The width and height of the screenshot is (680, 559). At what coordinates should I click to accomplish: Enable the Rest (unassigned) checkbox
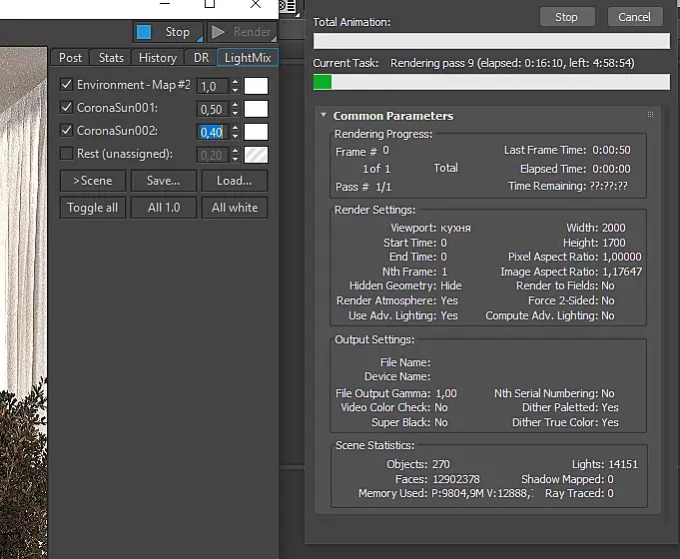[x=66, y=153]
